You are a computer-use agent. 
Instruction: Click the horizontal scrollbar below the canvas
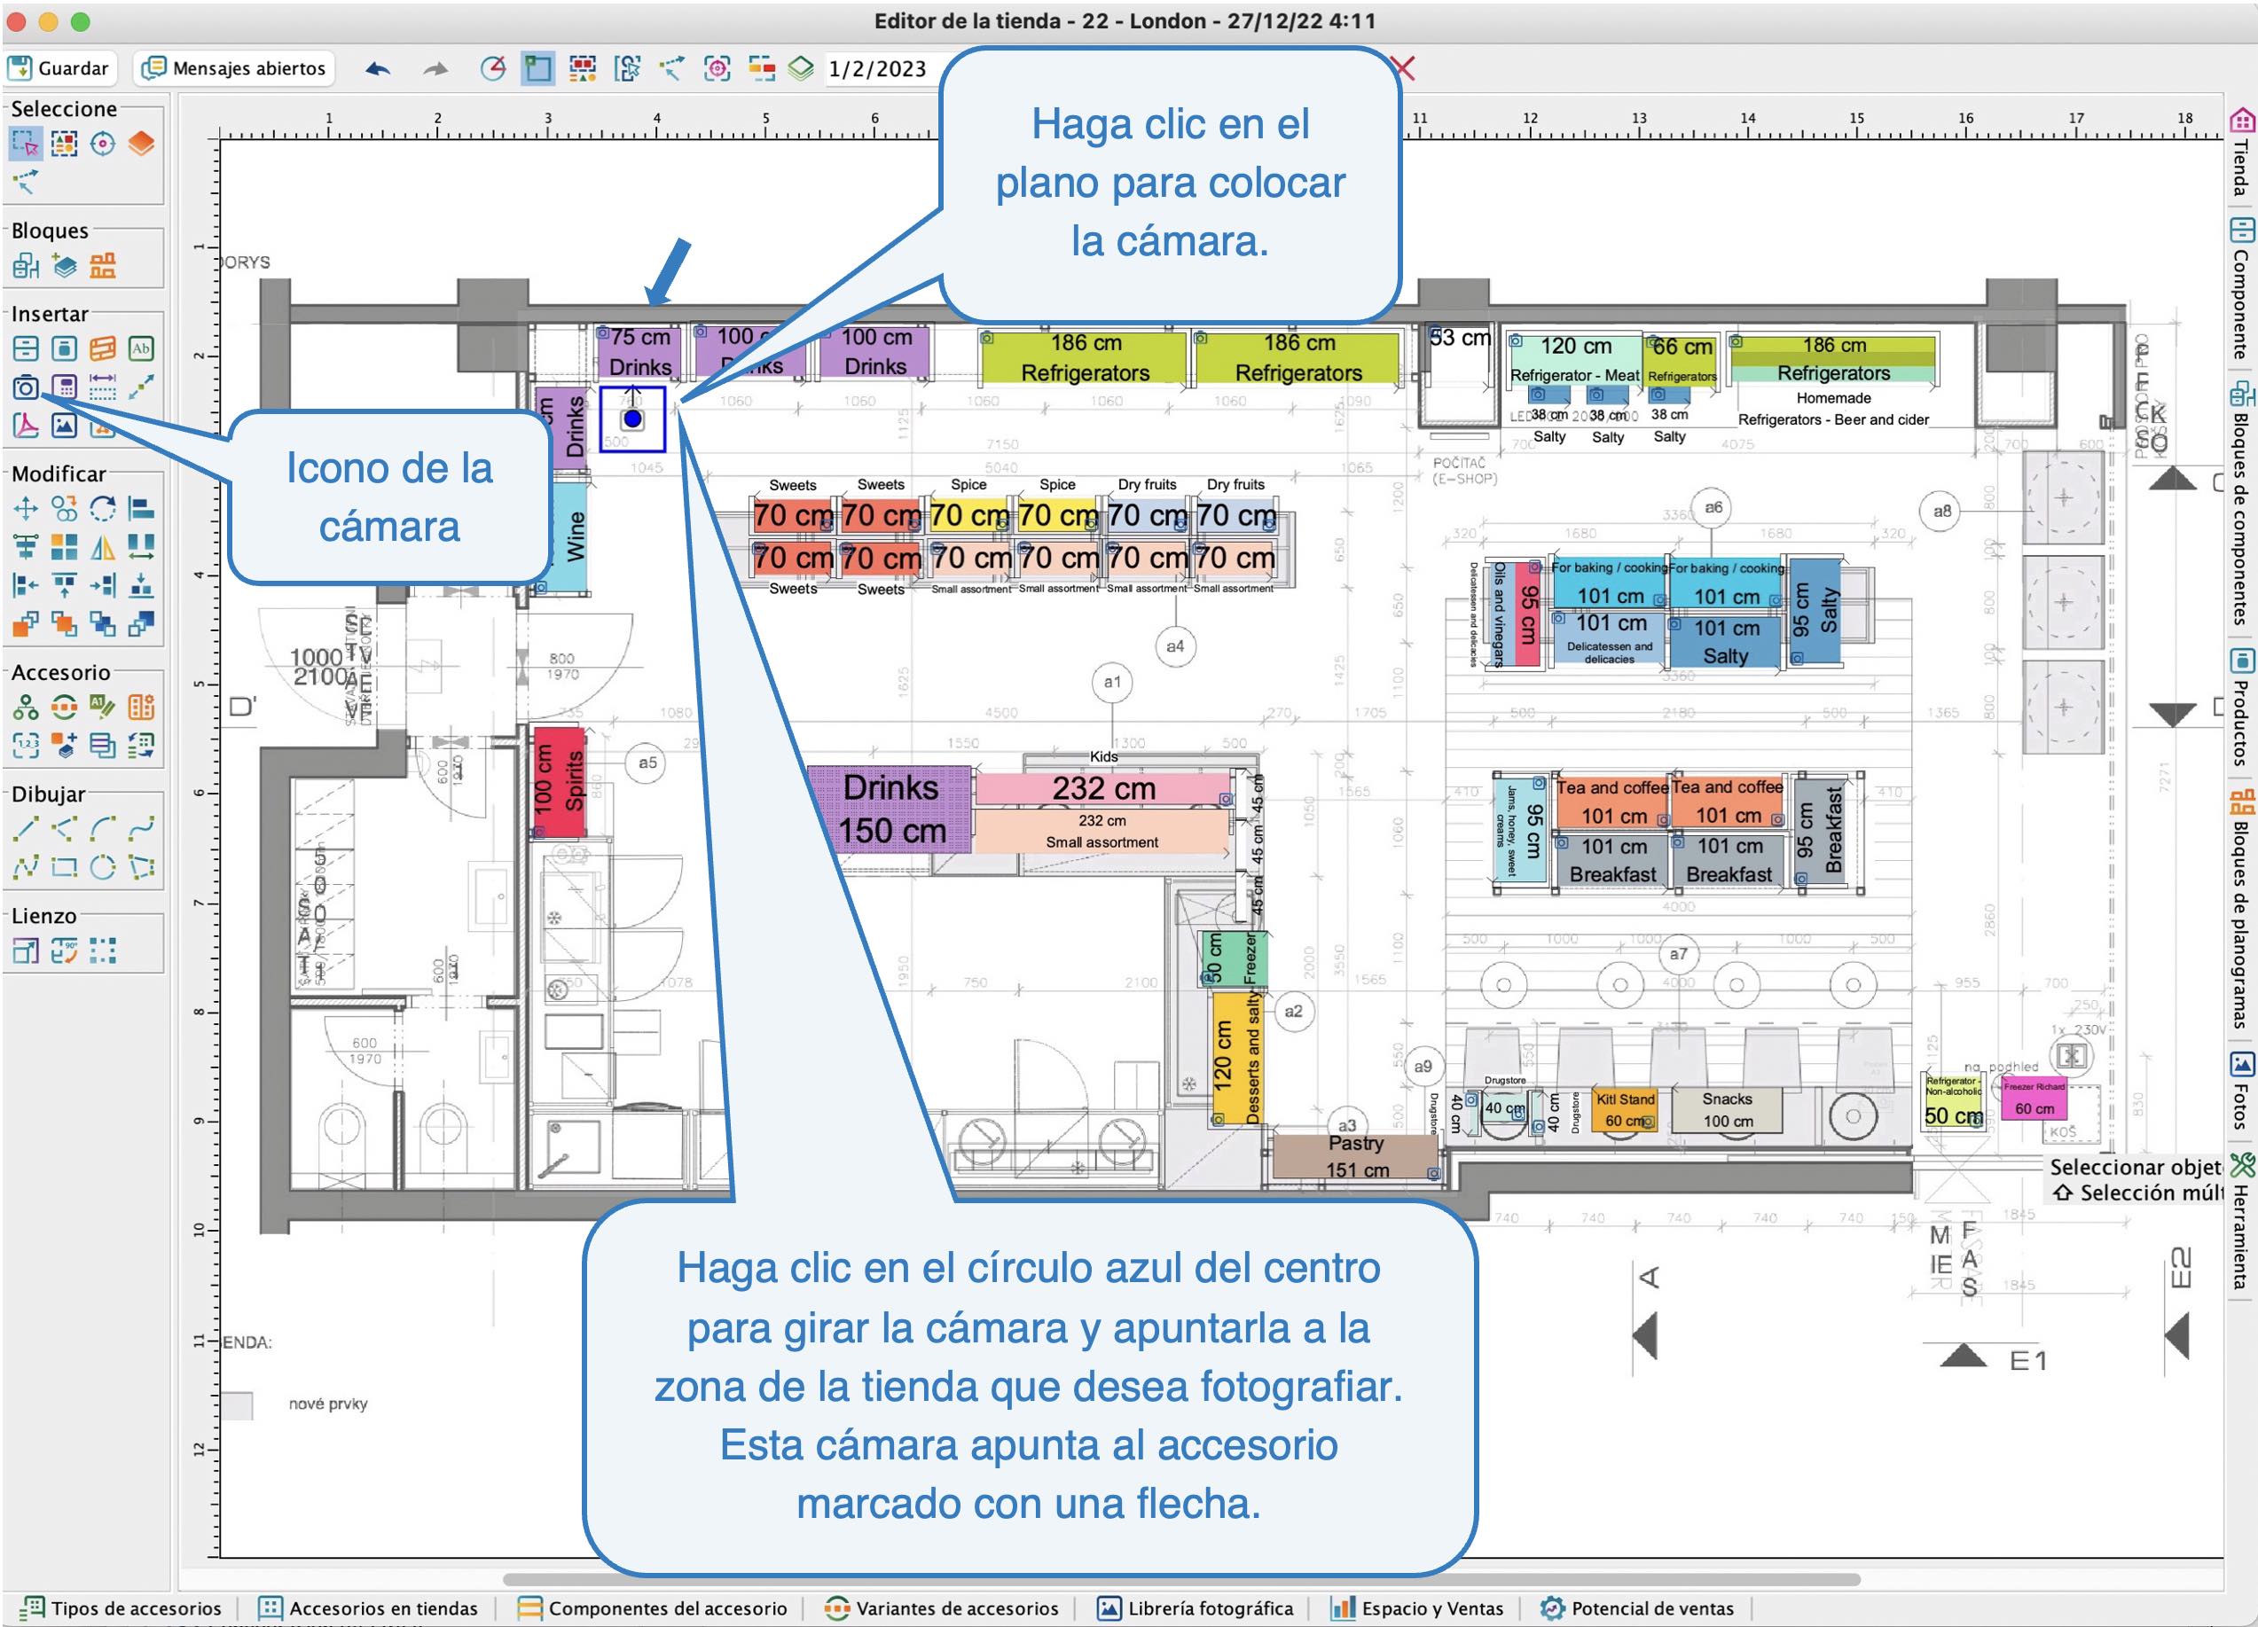click(x=1180, y=1579)
